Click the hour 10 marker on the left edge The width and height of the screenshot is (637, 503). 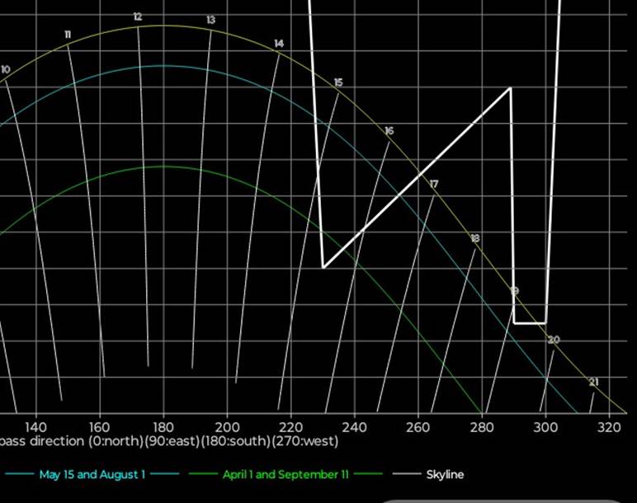pyautogui.click(x=6, y=70)
